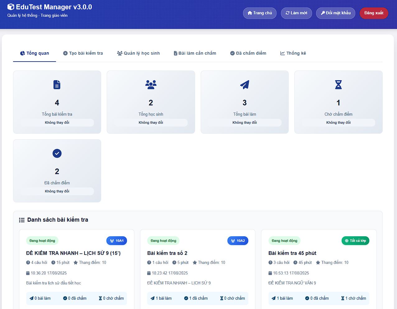Viewport: 397px width, 309px height.
Task: Click Đang hoạt động badge on Bài kiểm tra số 2
Action: pyautogui.click(x=163, y=241)
